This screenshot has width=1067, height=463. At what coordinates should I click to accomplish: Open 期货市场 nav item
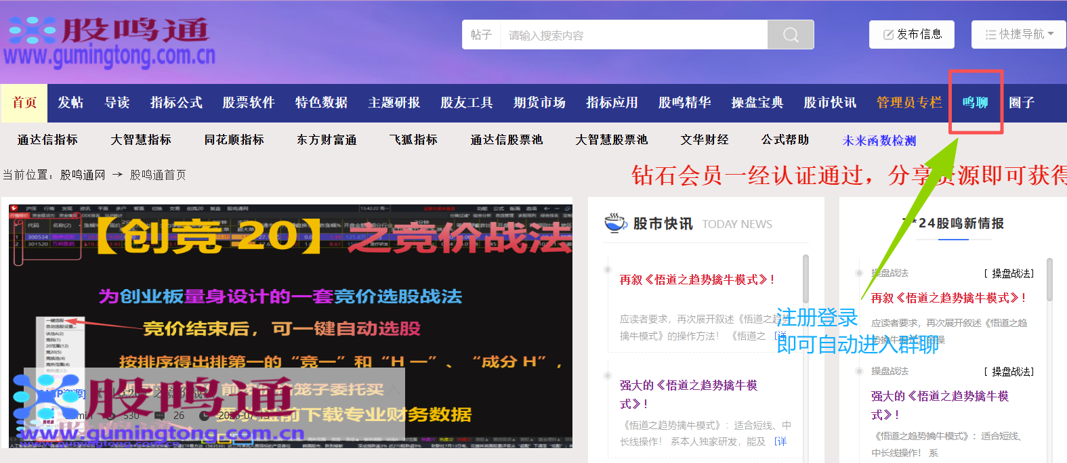point(539,103)
